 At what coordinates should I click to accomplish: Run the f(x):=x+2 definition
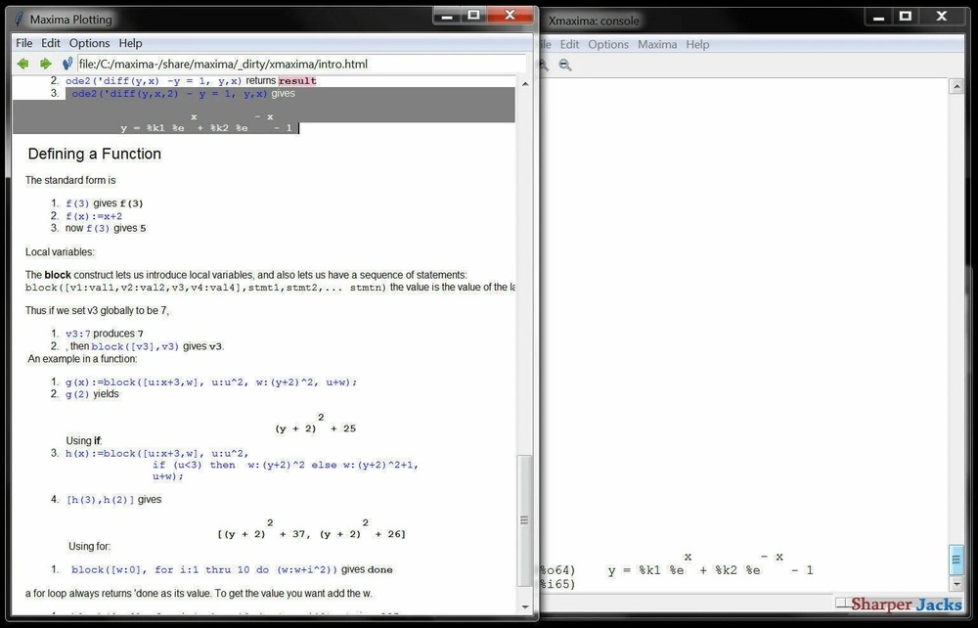(x=94, y=216)
